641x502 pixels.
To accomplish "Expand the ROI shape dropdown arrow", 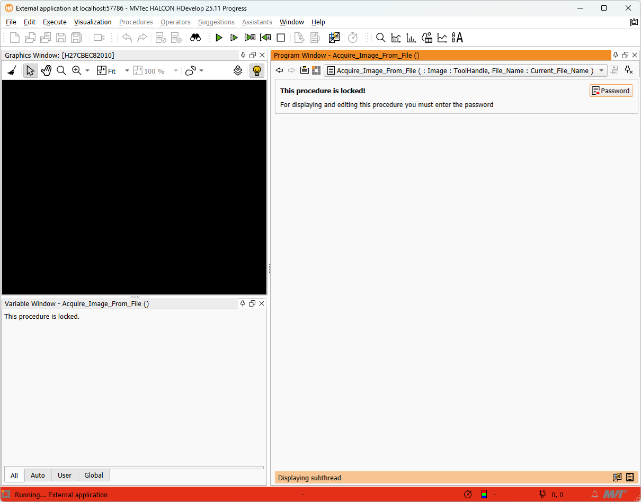I will pos(201,71).
